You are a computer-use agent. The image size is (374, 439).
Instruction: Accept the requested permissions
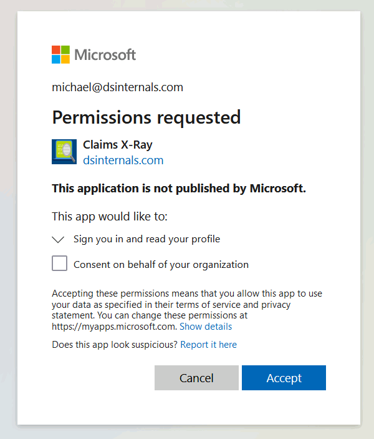tap(284, 378)
